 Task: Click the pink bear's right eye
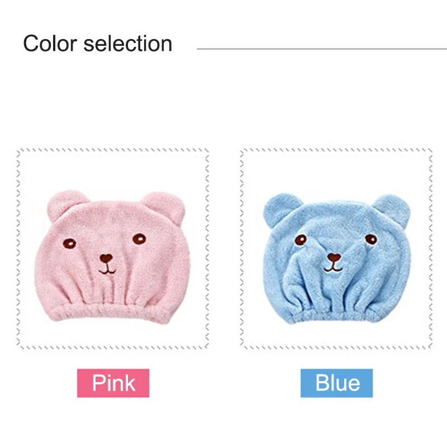139,239
